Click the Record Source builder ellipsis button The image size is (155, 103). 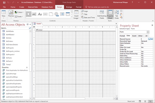click(x=152, y=39)
